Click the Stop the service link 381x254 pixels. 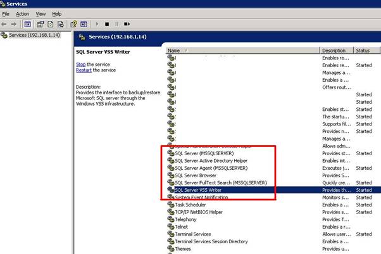(80, 65)
